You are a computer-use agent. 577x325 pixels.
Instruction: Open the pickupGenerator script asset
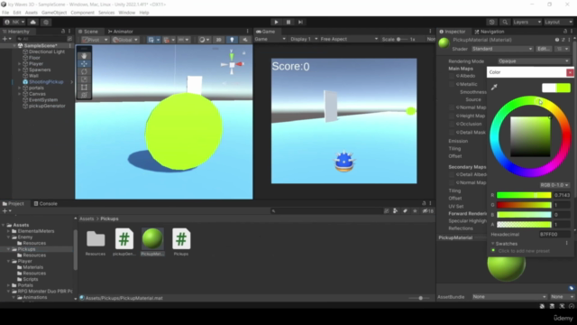(x=124, y=242)
